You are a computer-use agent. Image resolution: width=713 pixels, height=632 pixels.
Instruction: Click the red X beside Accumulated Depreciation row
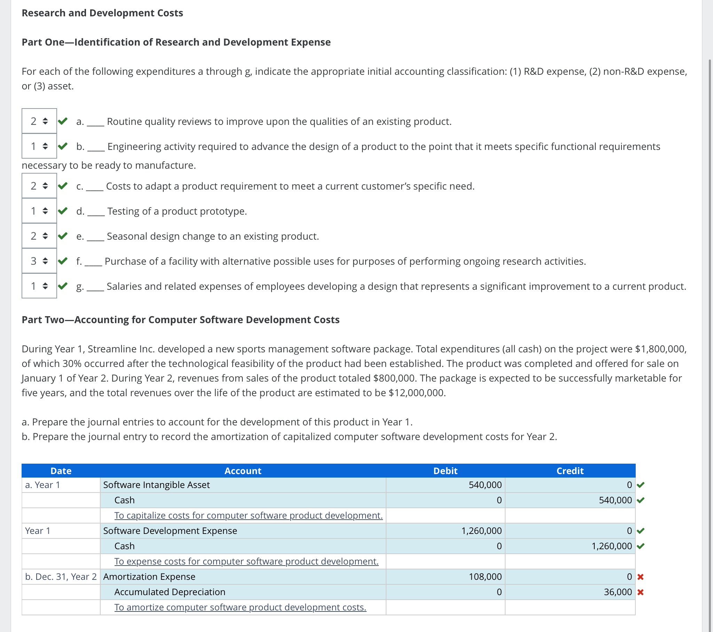(640, 592)
